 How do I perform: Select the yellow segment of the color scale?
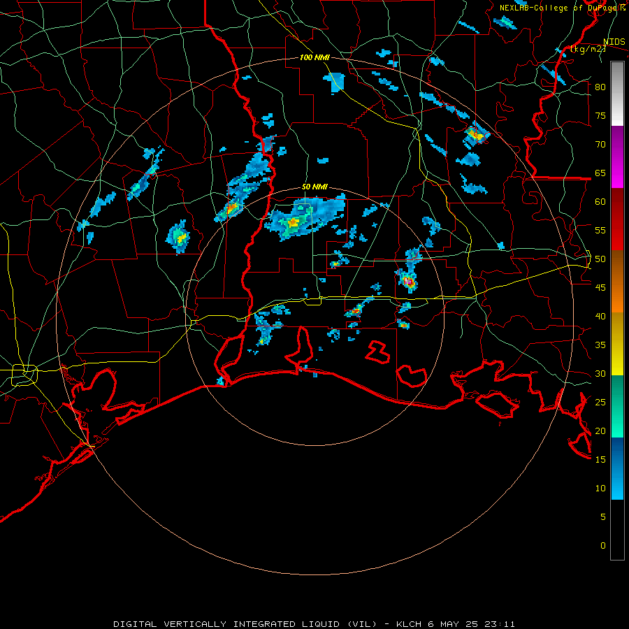click(x=617, y=344)
